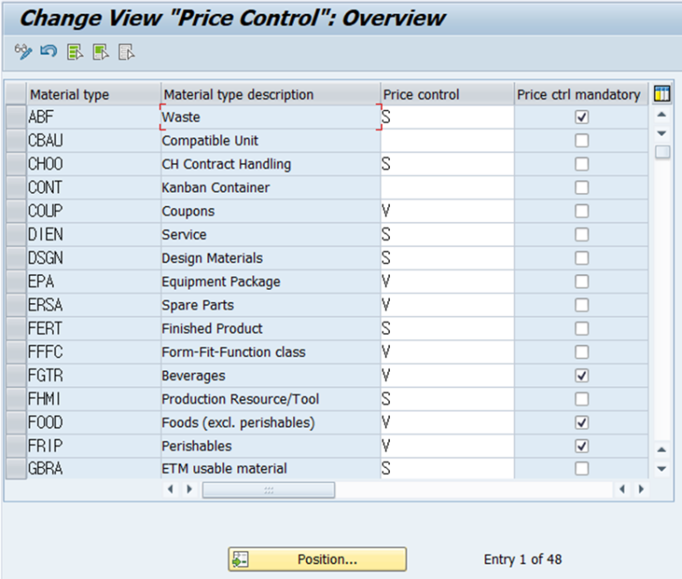Click the Select All toolbar icon
Image resolution: width=682 pixels, height=579 pixels.
(75, 52)
